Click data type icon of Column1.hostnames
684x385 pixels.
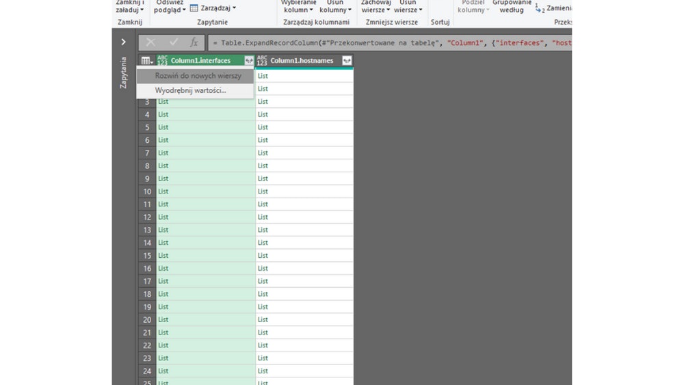[x=262, y=61]
